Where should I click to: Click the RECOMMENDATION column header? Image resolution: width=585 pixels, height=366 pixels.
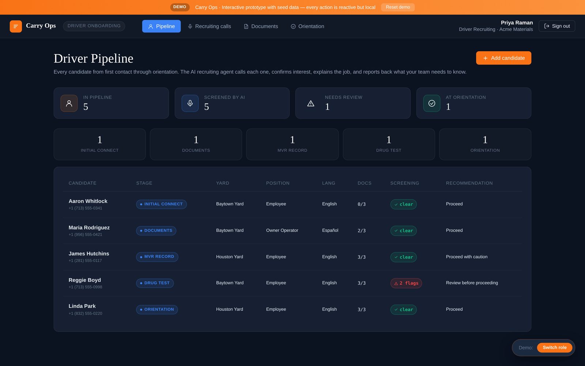[469, 183]
